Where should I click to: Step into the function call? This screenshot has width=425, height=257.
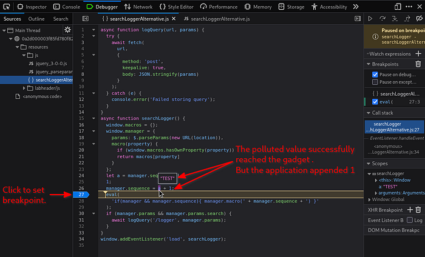pyautogui.click(x=395, y=19)
